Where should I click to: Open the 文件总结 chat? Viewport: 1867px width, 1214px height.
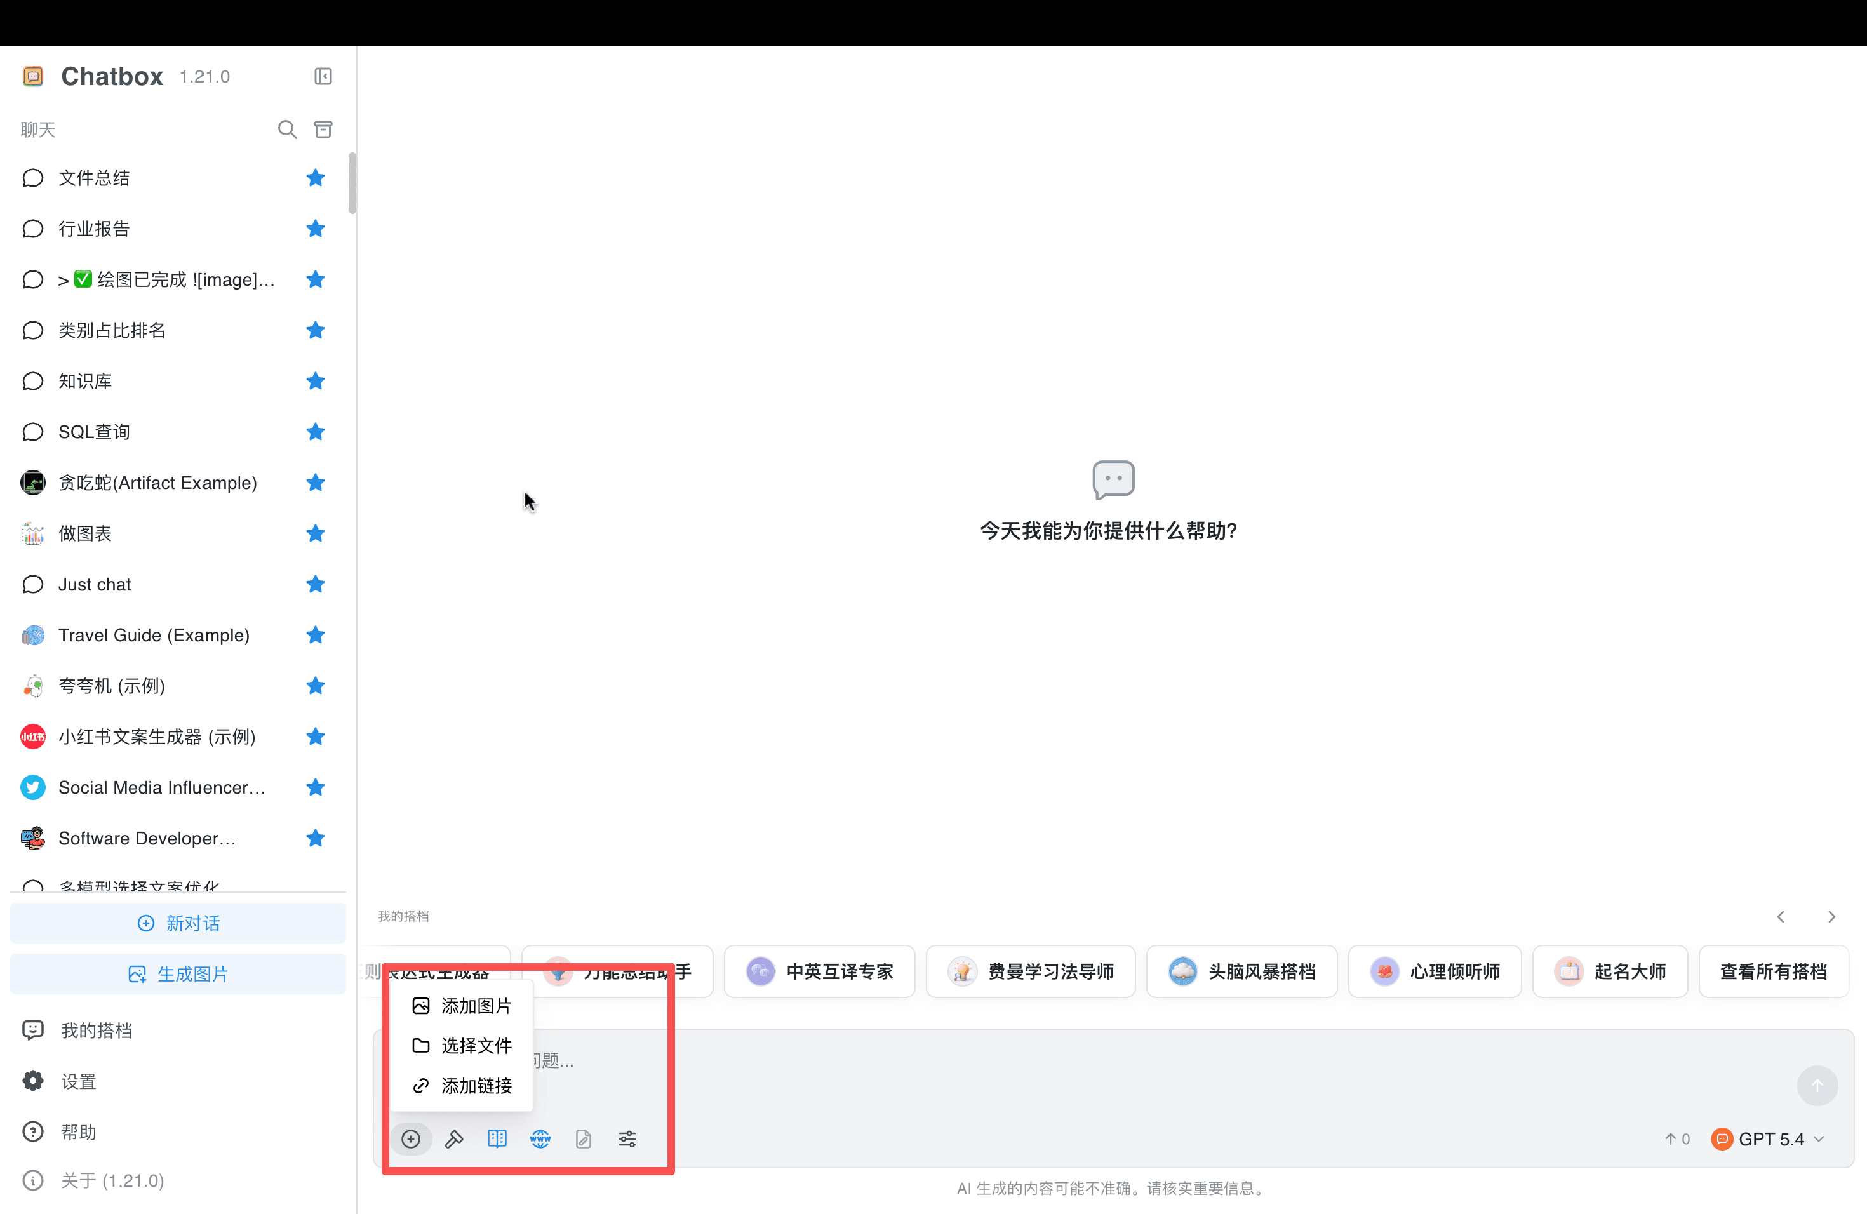tap(178, 178)
